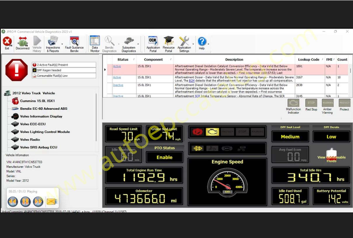Click the yellow check-engine indicator on dashboard
353x238 pixels.
point(213,132)
